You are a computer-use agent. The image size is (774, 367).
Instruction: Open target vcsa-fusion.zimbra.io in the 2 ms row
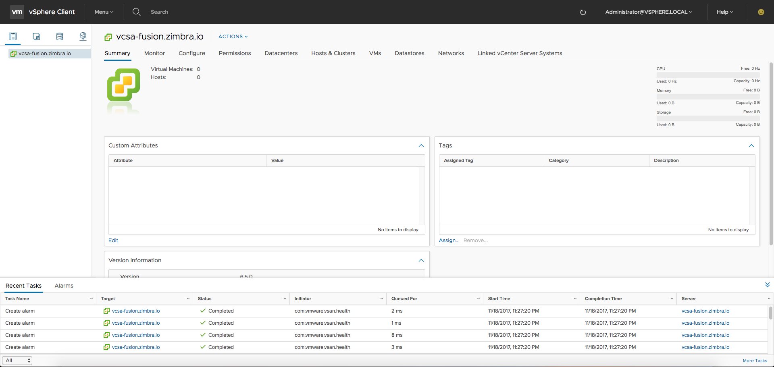[136, 311]
